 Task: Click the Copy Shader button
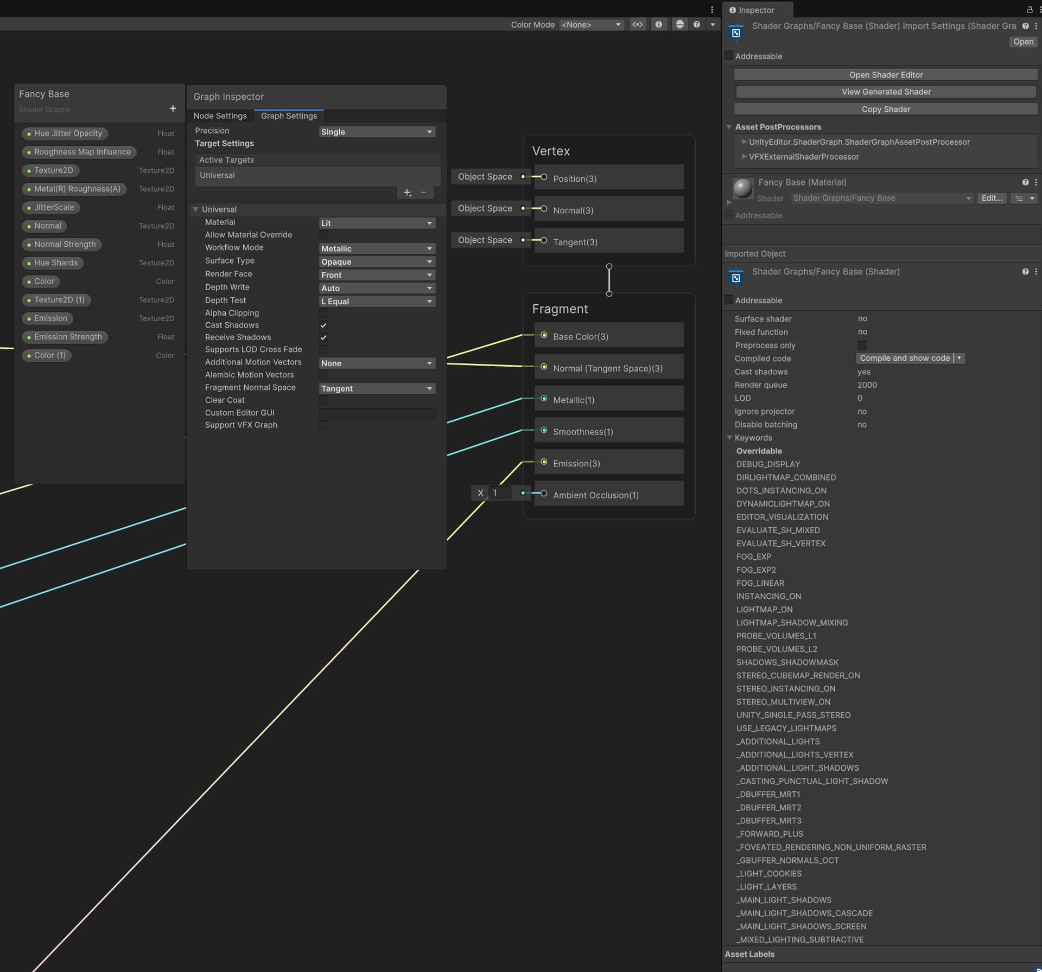pos(885,109)
